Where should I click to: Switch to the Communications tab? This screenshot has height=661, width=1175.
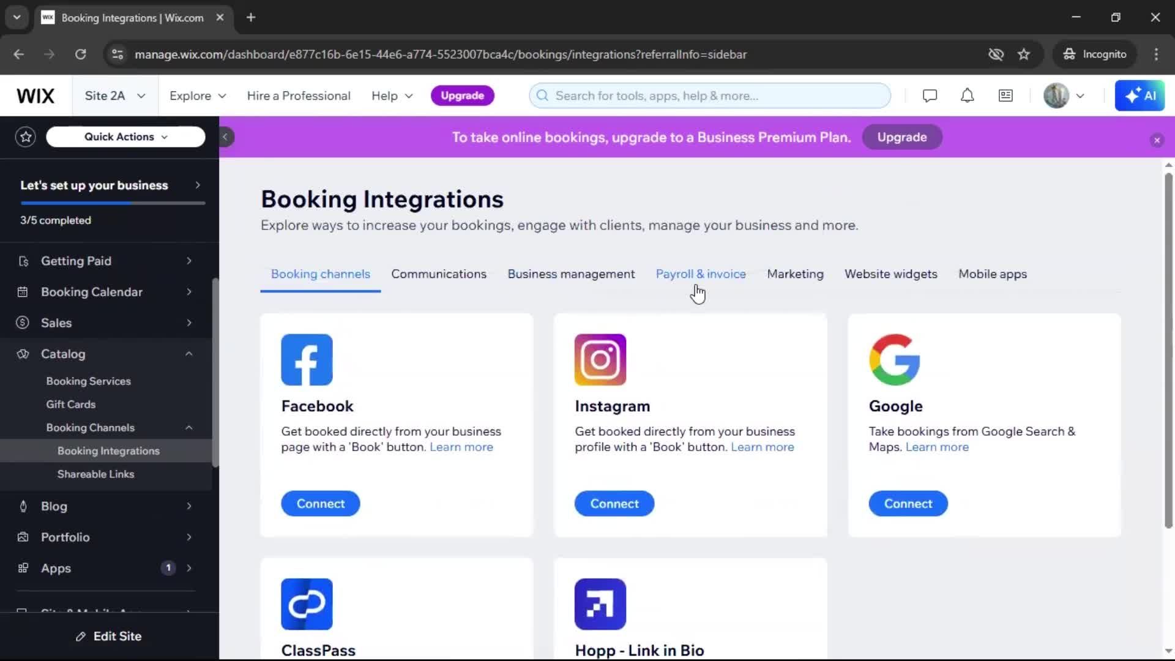(x=439, y=274)
